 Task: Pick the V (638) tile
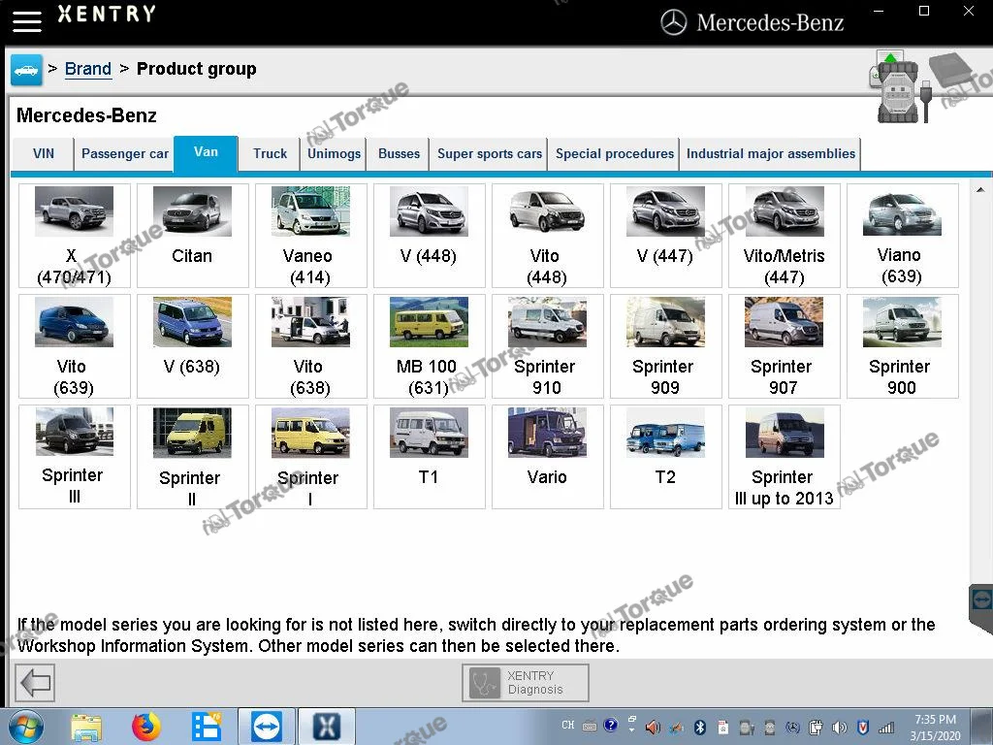[x=192, y=346]
